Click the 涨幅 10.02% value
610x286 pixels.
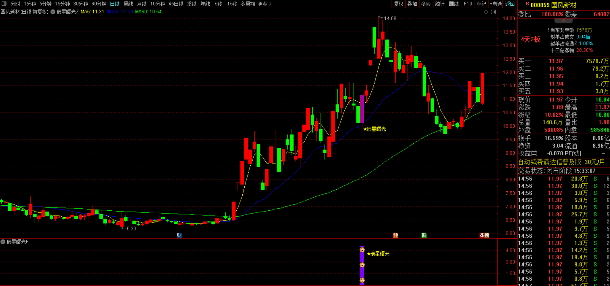pyautogui.click(x=554, y=115)
